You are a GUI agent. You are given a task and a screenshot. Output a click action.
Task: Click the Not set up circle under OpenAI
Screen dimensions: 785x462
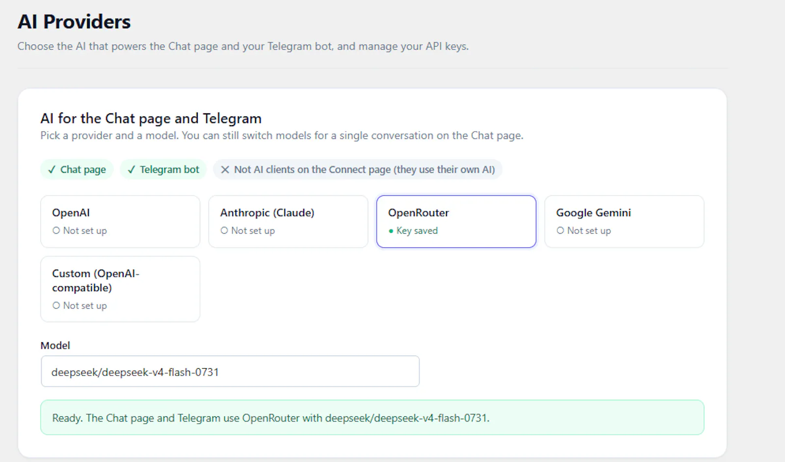click(56, 230)
